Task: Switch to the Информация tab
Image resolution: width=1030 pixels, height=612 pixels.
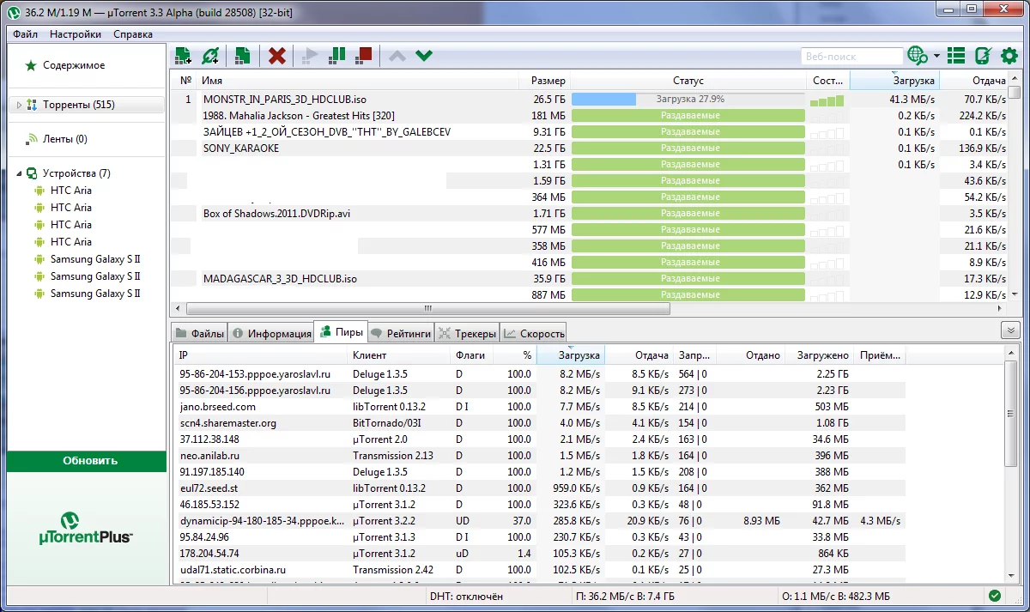Action: coord(271,333)
